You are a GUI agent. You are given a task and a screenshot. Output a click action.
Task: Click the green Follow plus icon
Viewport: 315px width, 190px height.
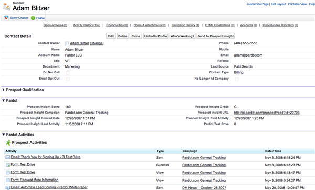coord(33,18)
